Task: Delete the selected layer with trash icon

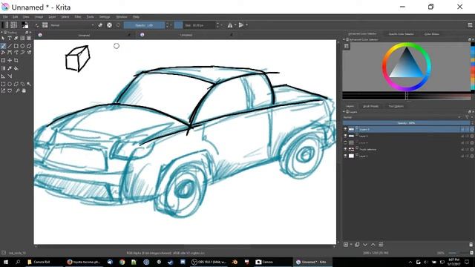Action: [x=471, y=245]
